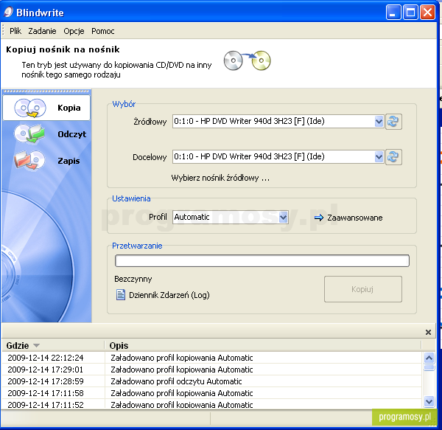This screenshot has width=442, height=430.
Task: Select the Odczyt mode disc icon
Action: [29, 133]
